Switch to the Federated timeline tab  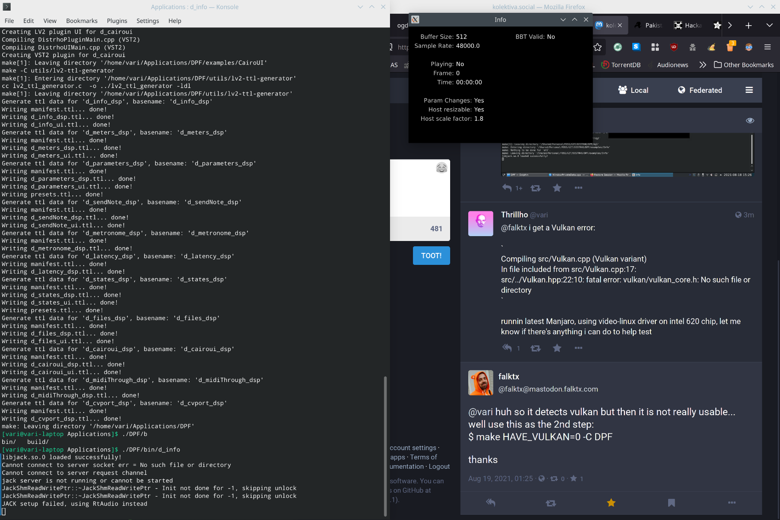700,90
